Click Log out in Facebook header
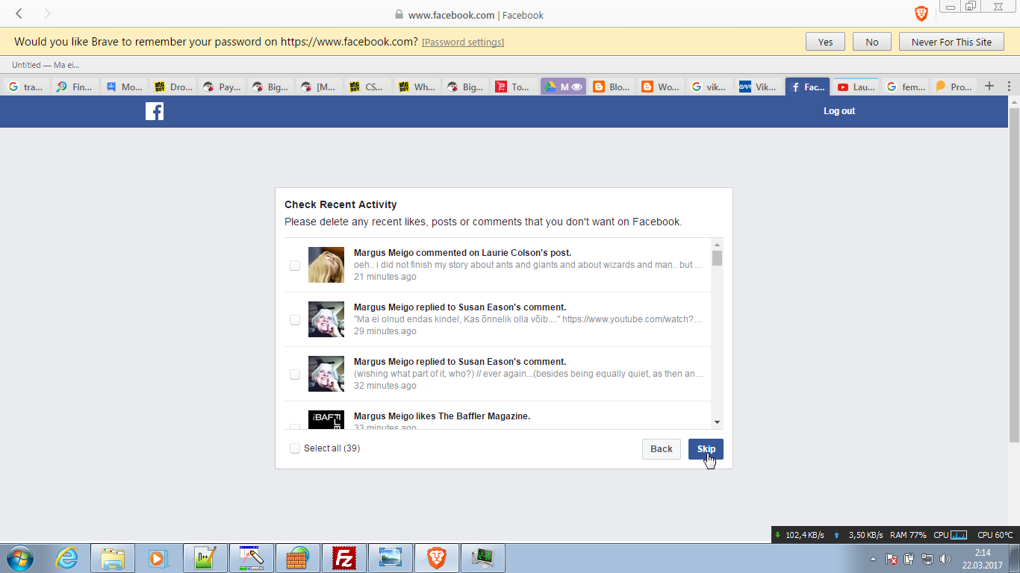The image size is (1020, 573). pyautogui.click(x=839, y=111)
